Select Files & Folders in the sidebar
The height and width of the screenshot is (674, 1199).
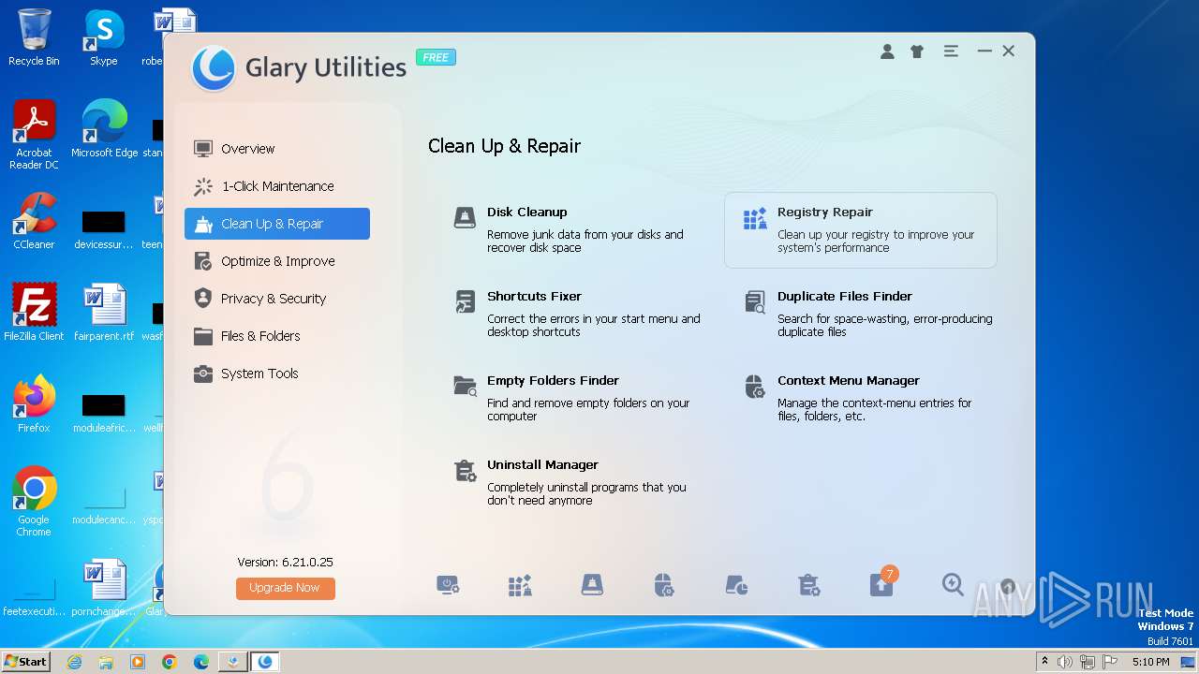[x=277, y=336]
